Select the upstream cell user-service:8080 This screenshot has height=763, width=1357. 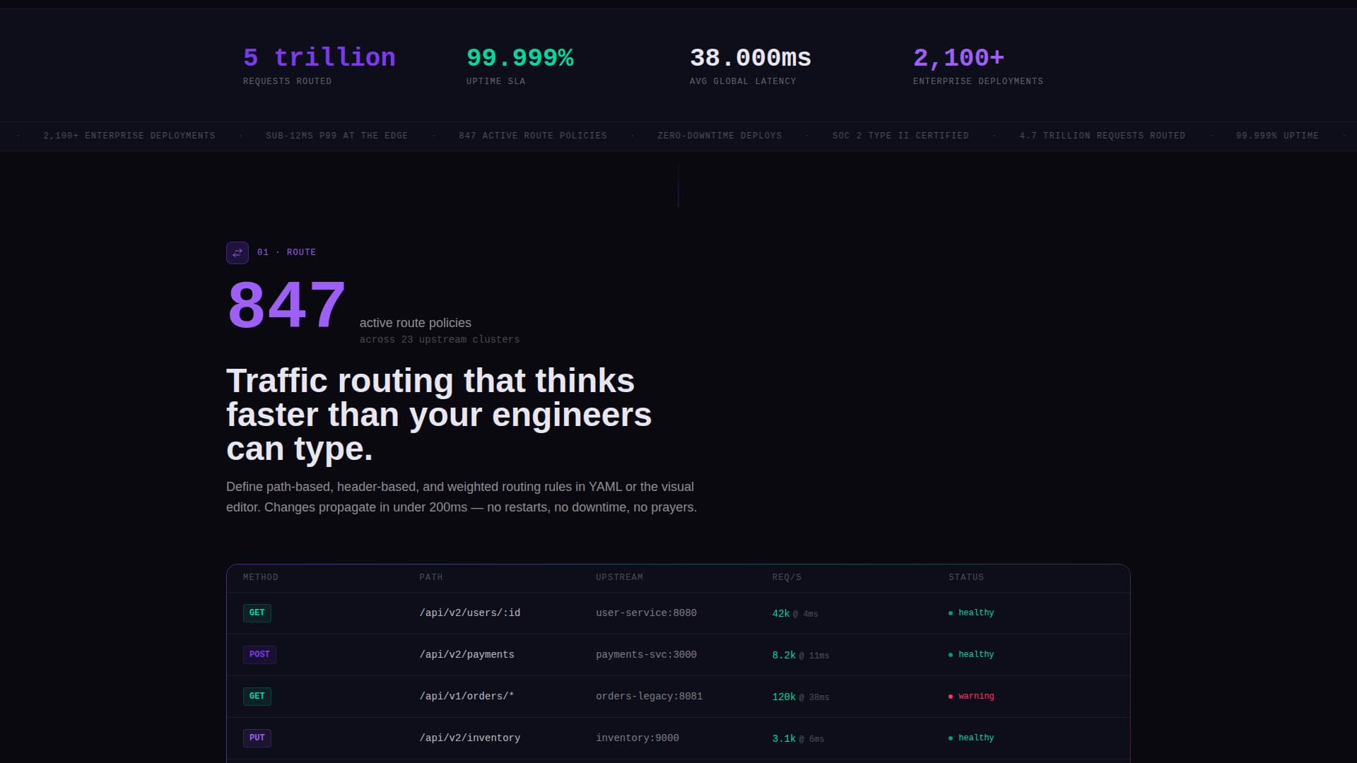point(646,613)
